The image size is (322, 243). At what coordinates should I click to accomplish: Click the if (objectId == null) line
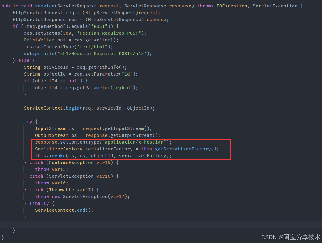point(56,81)
